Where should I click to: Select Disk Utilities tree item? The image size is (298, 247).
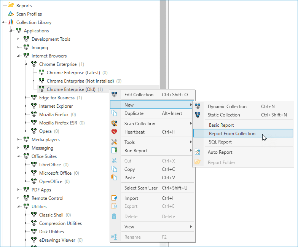coord(51,232)
